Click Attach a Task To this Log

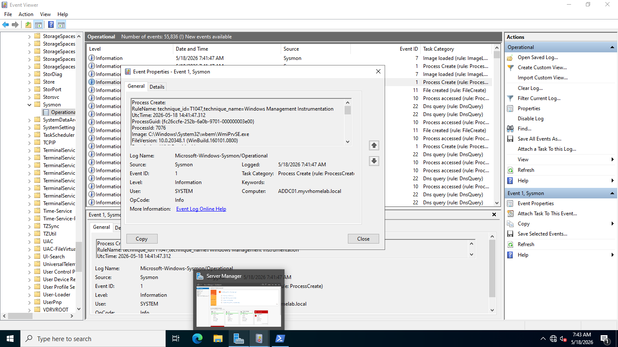click(547, 149)
